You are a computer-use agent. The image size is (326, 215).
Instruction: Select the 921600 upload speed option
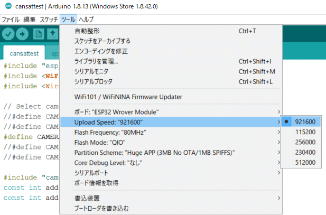pyautogui.click(x=305, y=122)
